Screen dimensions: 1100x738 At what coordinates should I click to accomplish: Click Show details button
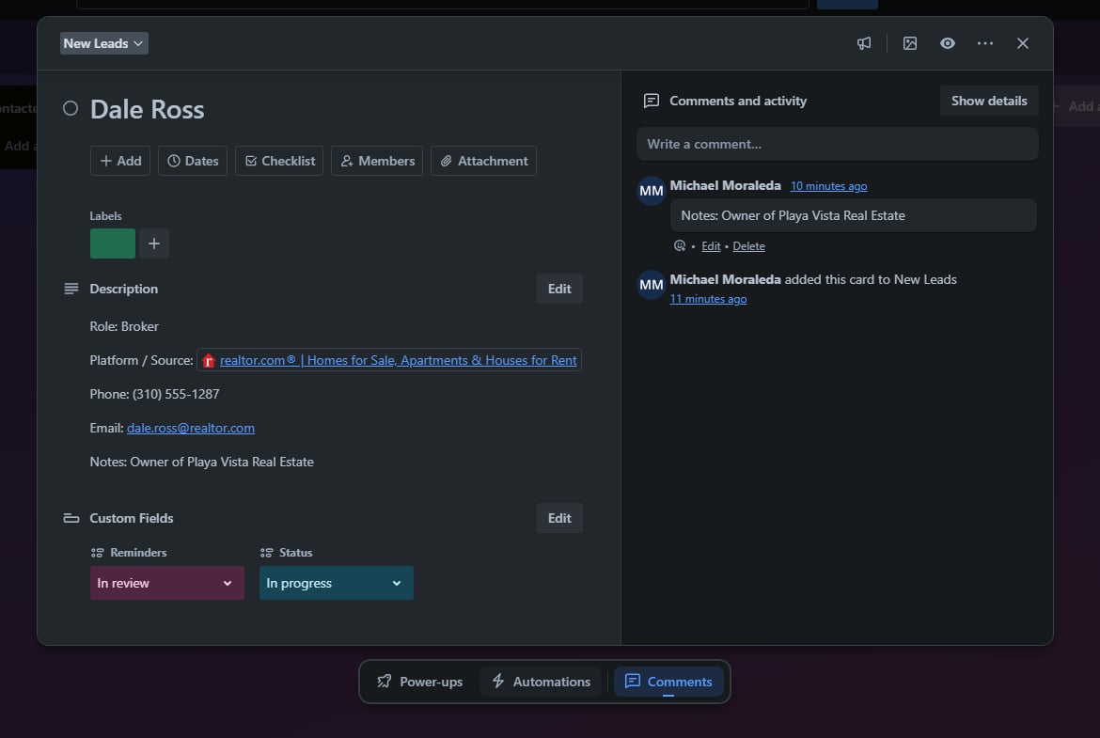[988, 101]
